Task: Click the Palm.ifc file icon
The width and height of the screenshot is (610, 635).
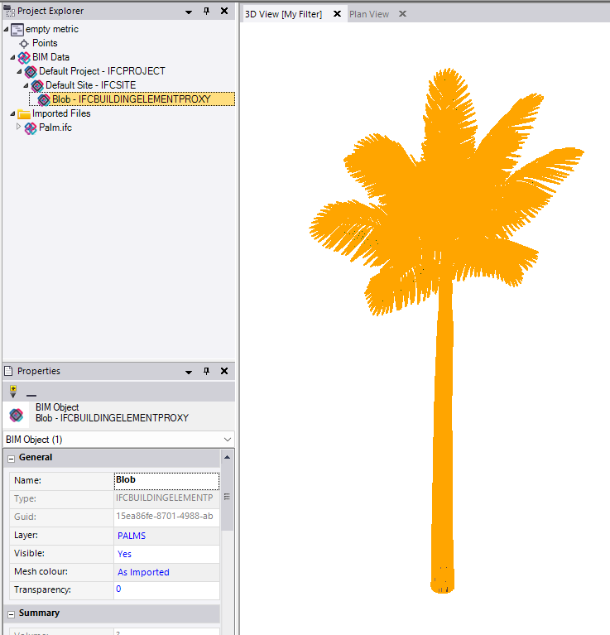Action: tap(31, 128)
